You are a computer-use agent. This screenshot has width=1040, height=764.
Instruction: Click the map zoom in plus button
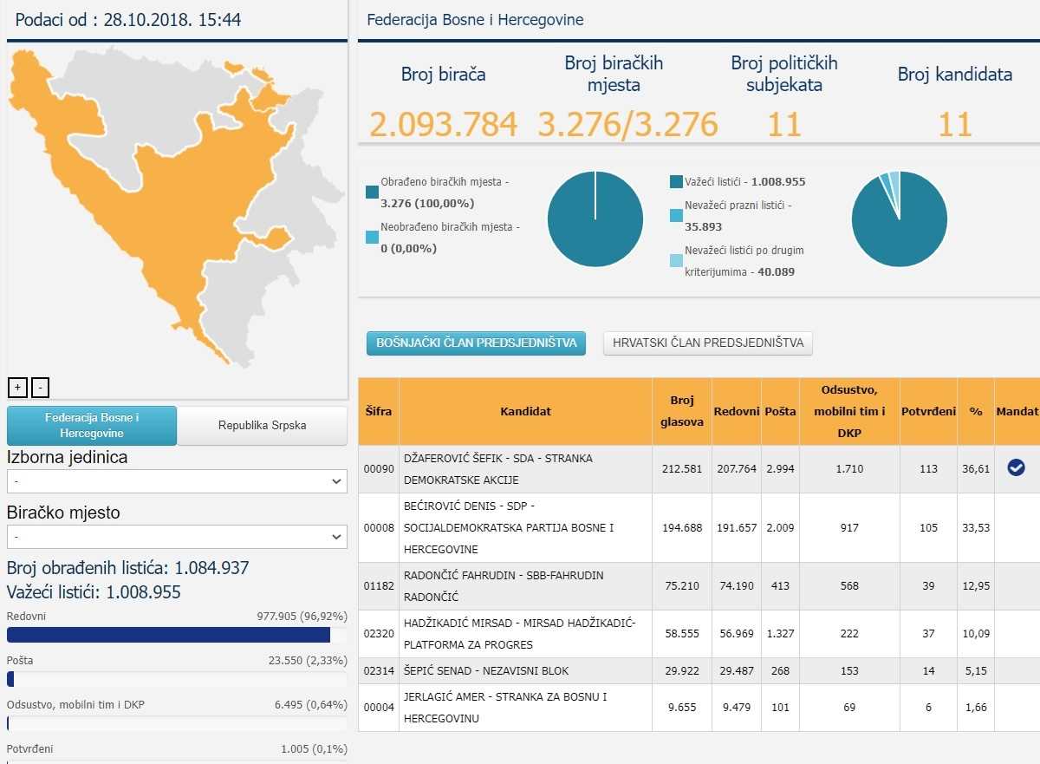pos(17,388)
